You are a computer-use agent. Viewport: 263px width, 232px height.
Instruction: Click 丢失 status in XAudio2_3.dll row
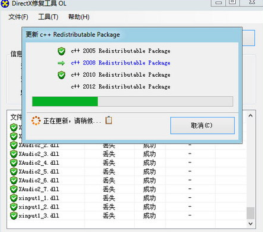point(109,154)
